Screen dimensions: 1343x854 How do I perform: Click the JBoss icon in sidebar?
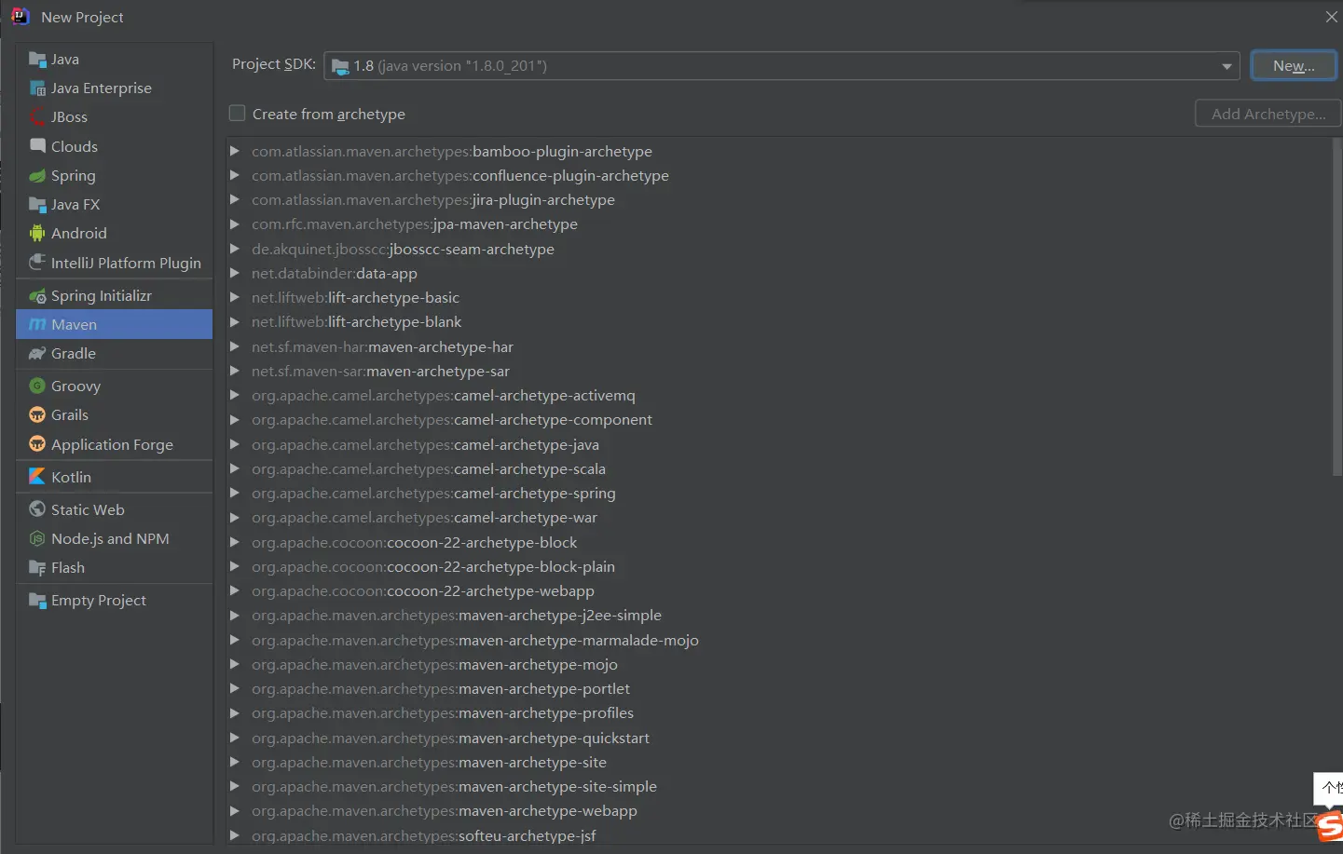(37, 117)
